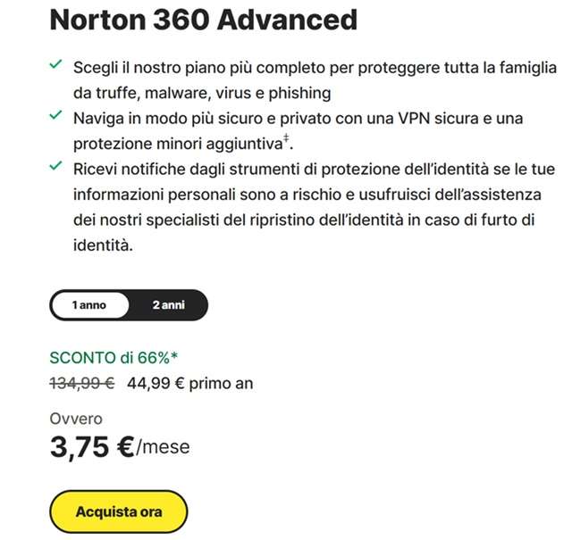The image size is (572, 540).
Task: Click the checkmark beside the identity notifications bullet
Action: [x=55, y=167]
